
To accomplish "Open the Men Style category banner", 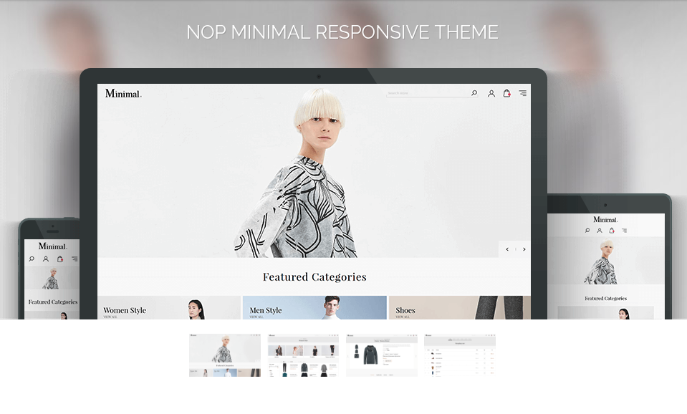I will pyautogui.click(x=314, y=307).
